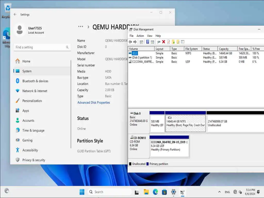Sort by File System column header
Viewport: 264px width, 198px height.
[193, 49]
